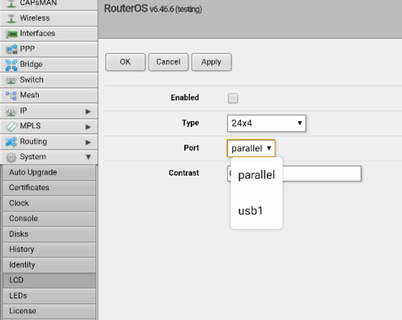Toggle the Enabled checkbox
The width and height of the screenshot is (402, 320).
pos(233,98)
